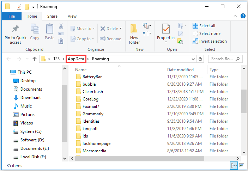Switch to the Share tab
This screenshot has height=171, width=248.
[x=52, y=16]
